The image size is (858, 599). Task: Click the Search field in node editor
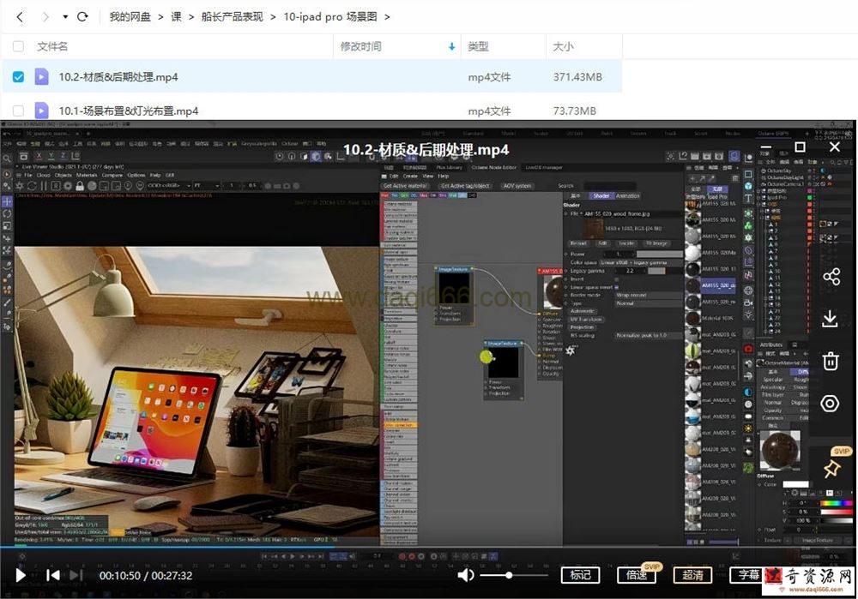tap(609, 186)
